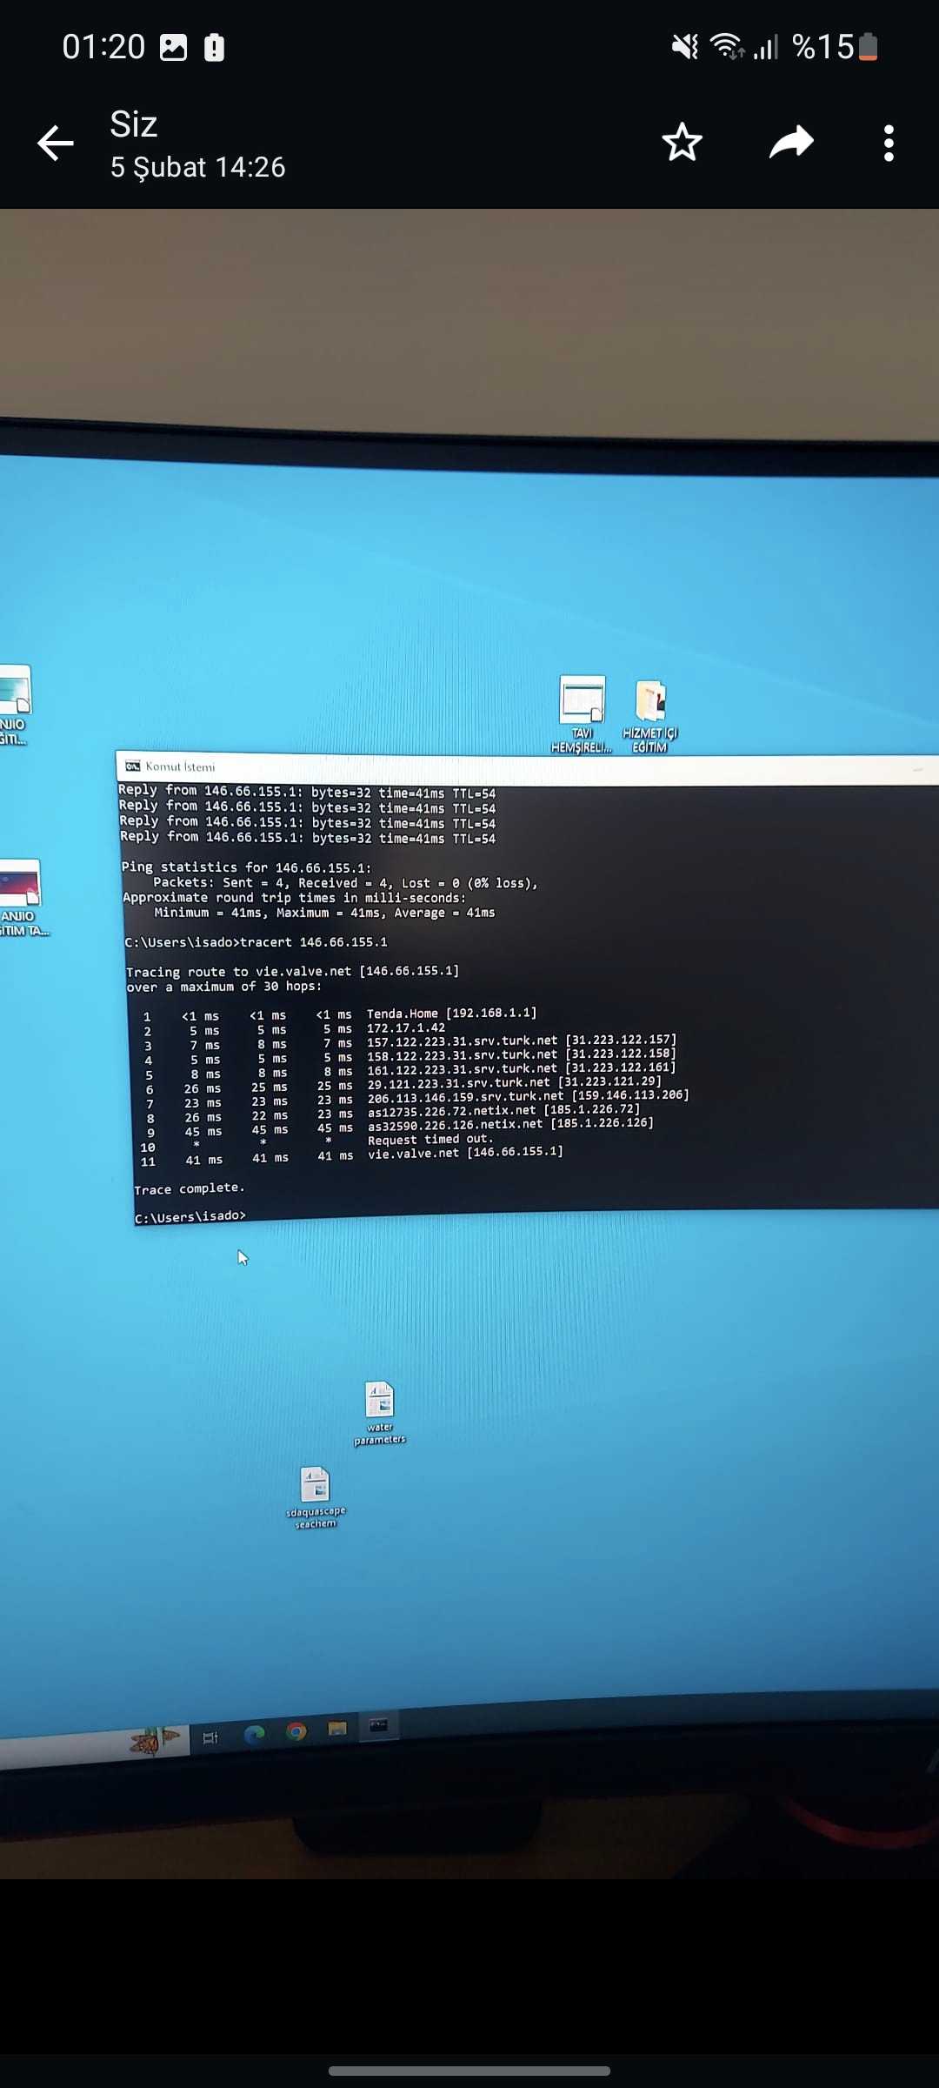Open File Explorer from the taskbar
The height and width of the screenshot is (2088, 939).
click(x=337, y=1729)
